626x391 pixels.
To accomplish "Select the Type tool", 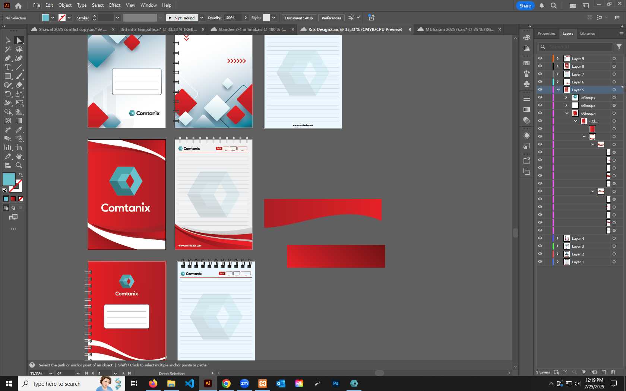I will [x=8, y=67].
